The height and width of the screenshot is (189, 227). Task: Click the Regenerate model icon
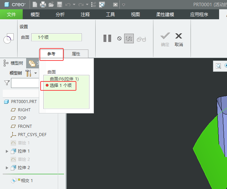click(94, 4)
